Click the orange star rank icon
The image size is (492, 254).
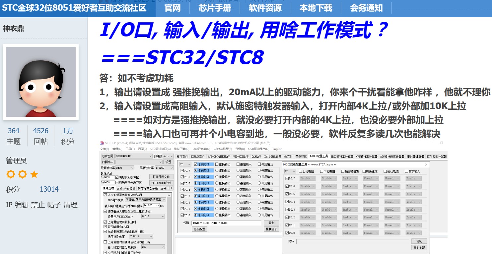(34, 174)
